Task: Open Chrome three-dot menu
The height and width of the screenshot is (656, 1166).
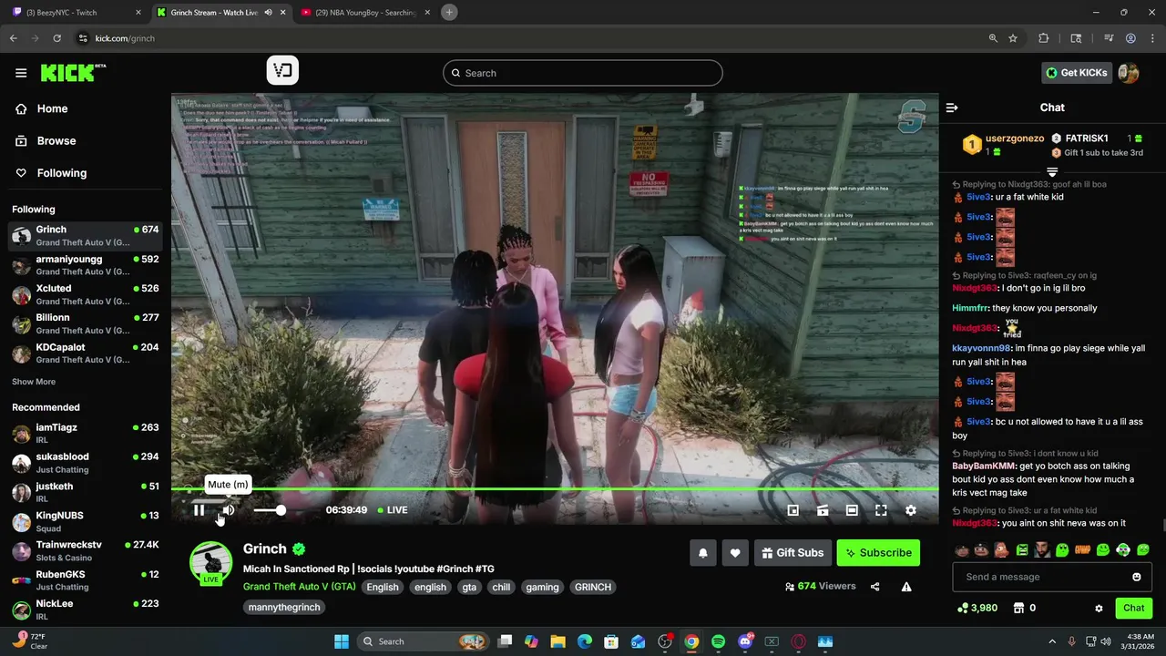Action: coord(1151,38)
